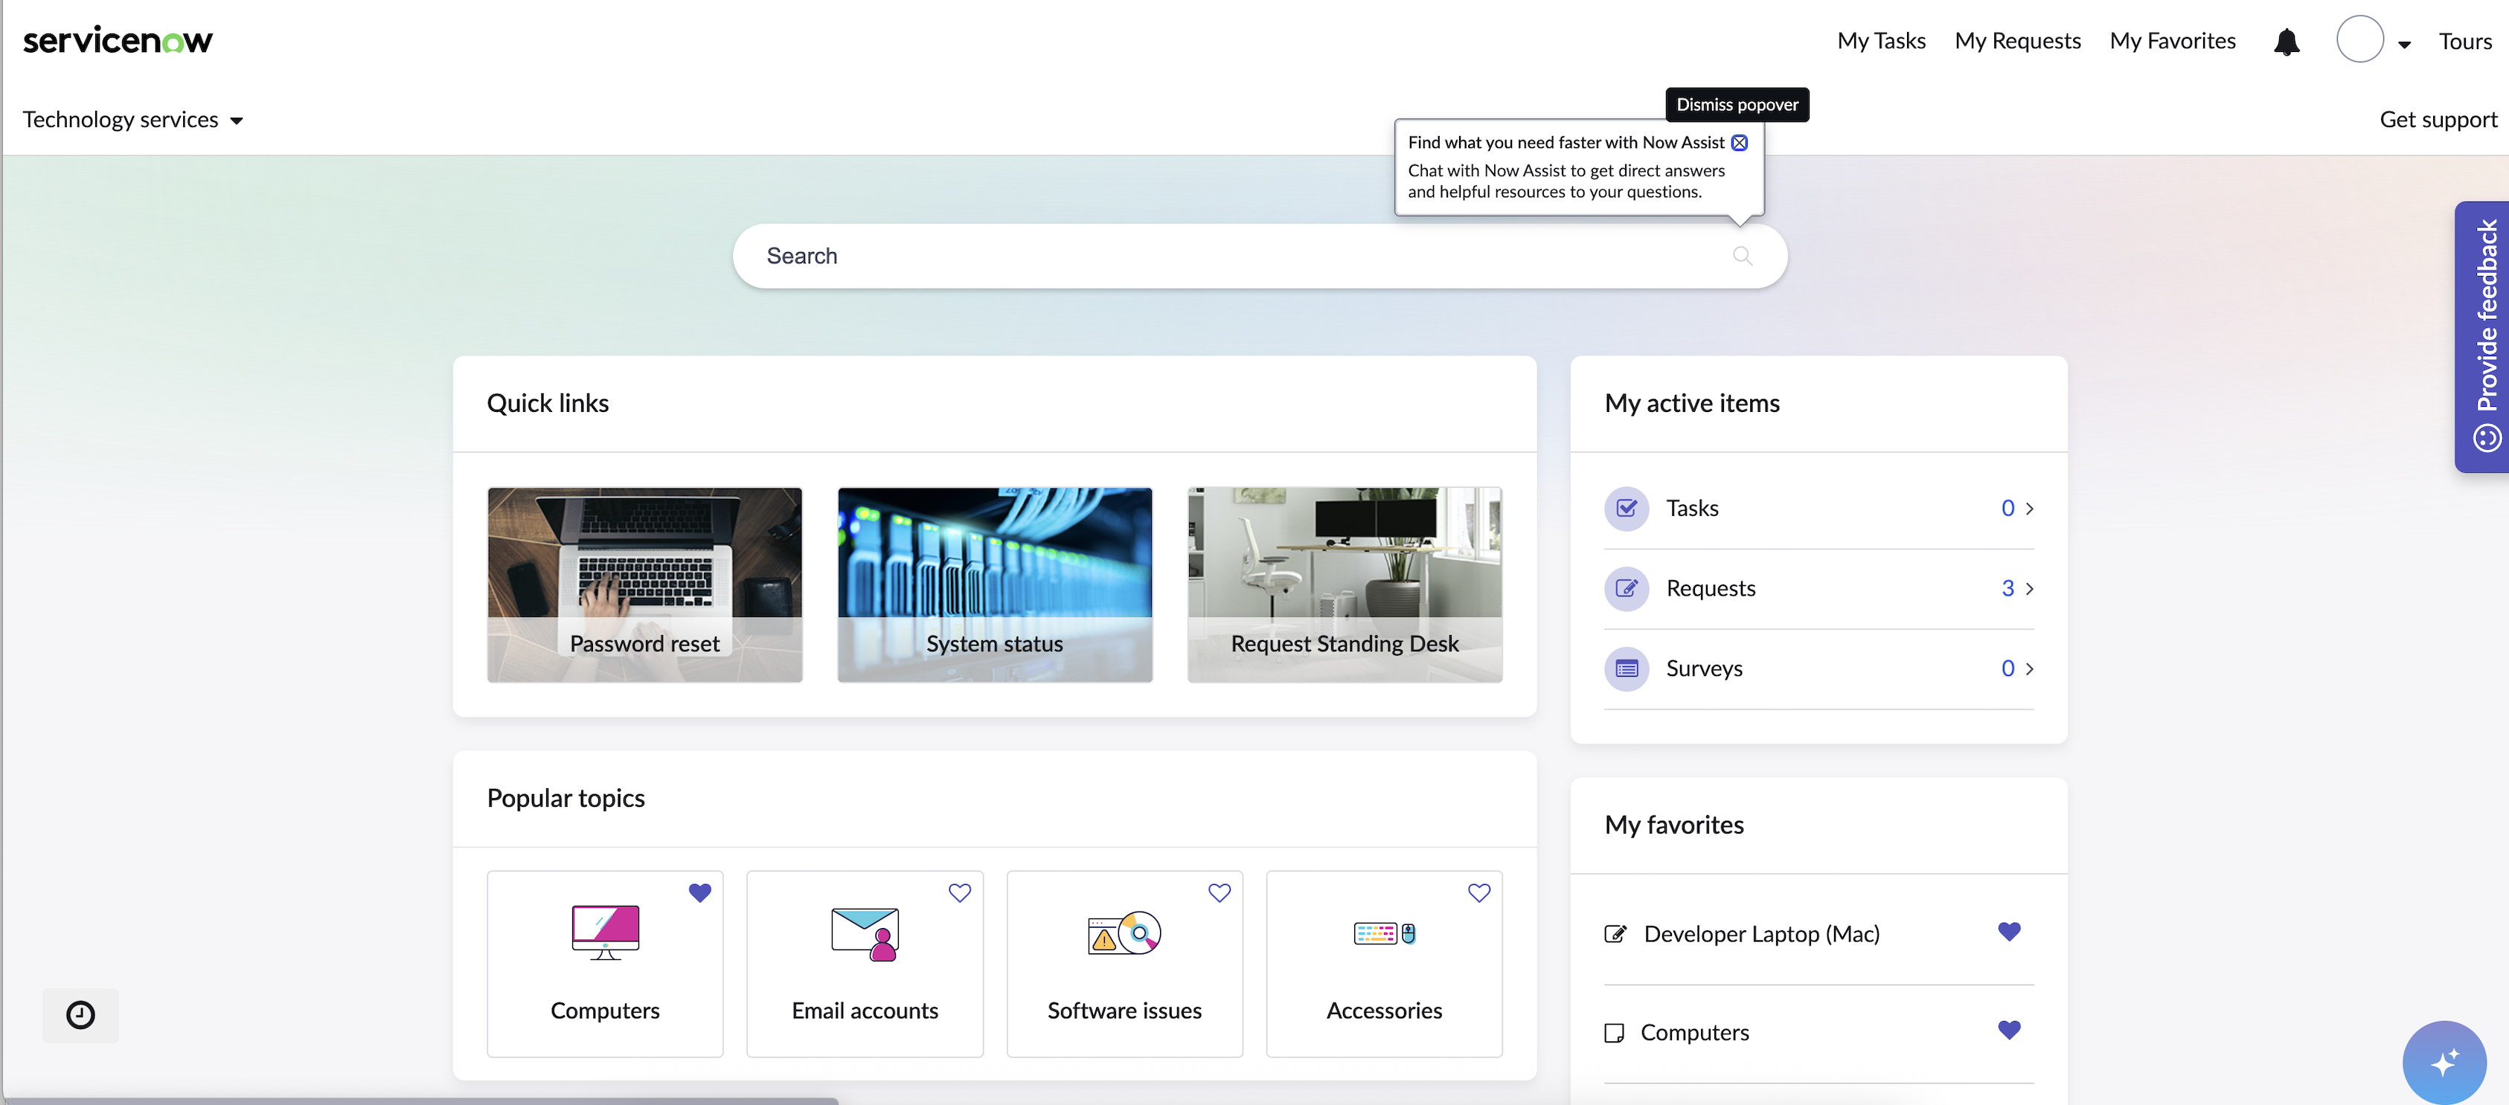Expand the Technology services menu
The width and height of the screenshot is (2509, 1105).
132,120
